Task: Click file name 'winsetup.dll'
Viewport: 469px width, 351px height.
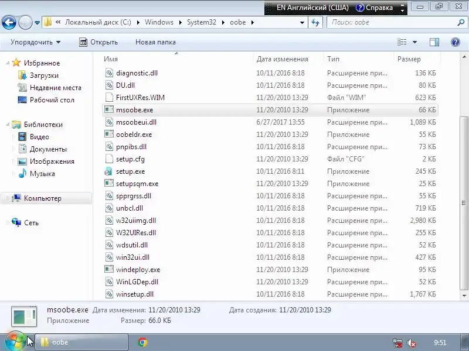Action: [135, 294]
